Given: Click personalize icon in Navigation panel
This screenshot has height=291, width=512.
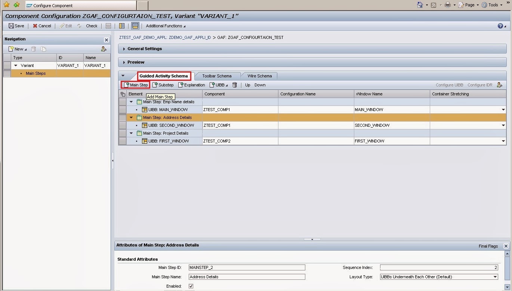Looking at the screenshot, I should click(x=104, y=49).
